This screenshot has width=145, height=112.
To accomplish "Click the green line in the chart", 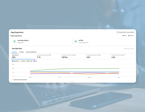I will (x=75, y=69).
